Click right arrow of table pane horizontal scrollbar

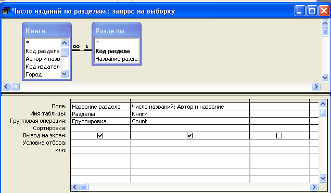point(316,86)
